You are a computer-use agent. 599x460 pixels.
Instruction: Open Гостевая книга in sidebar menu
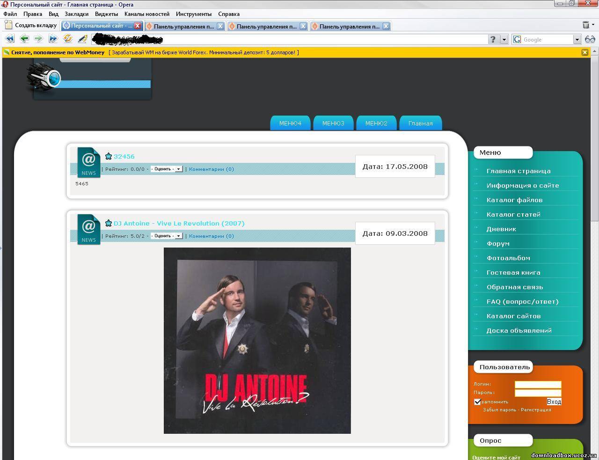coord(513,272)
